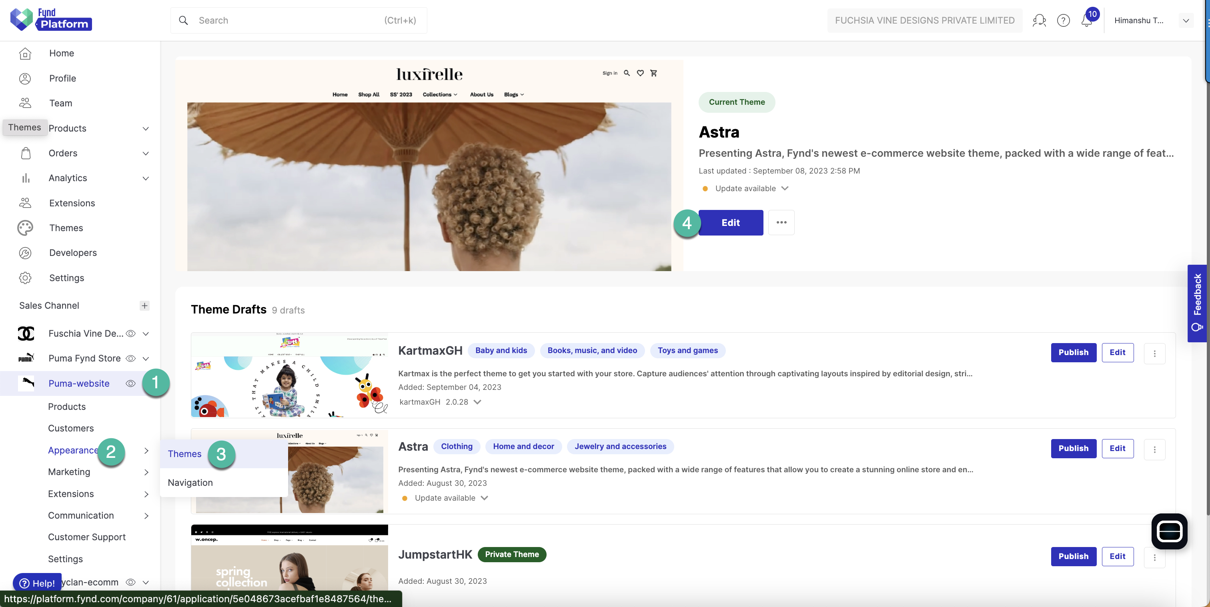1210x607 pixels.
Task: Expand kartmaxGH 2.0.28 version dropdown
Action: coord(477,402)
